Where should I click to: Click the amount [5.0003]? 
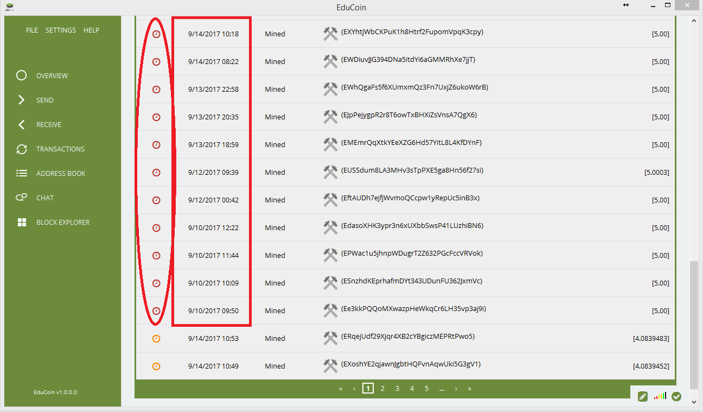(656, 172)
